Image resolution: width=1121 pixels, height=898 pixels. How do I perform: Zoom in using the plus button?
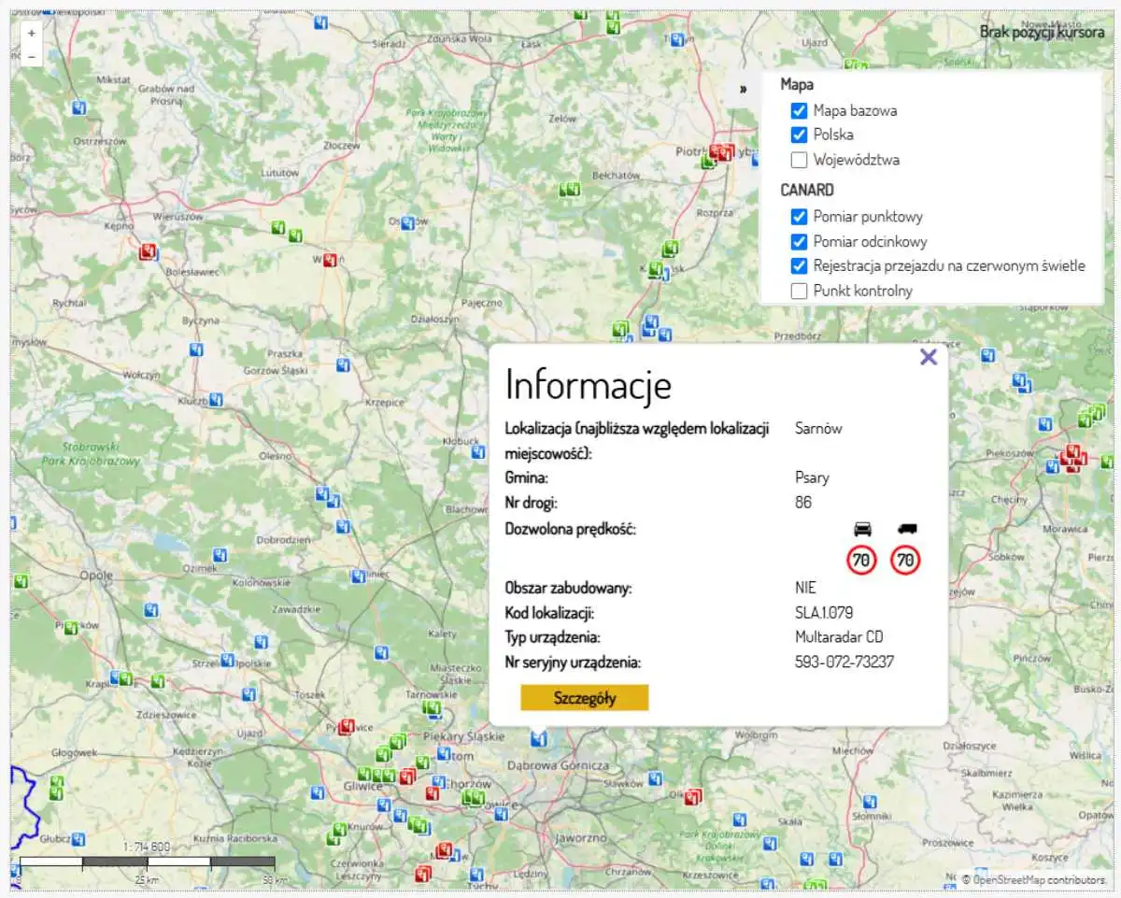pos(32,33)
